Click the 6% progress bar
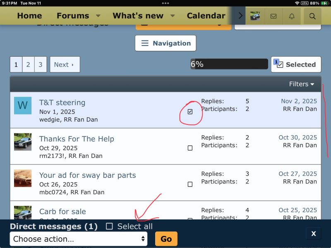 229,64
